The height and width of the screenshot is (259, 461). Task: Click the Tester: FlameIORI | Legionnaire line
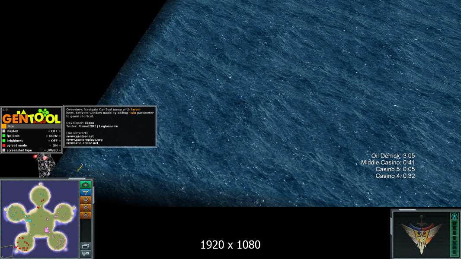tap(92, 126)
